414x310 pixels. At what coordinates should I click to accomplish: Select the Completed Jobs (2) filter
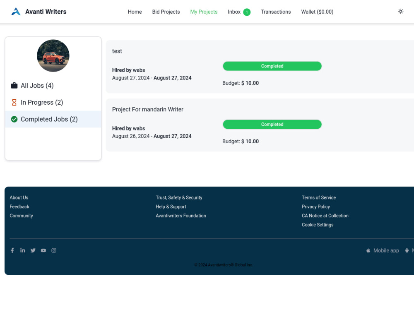53,119
